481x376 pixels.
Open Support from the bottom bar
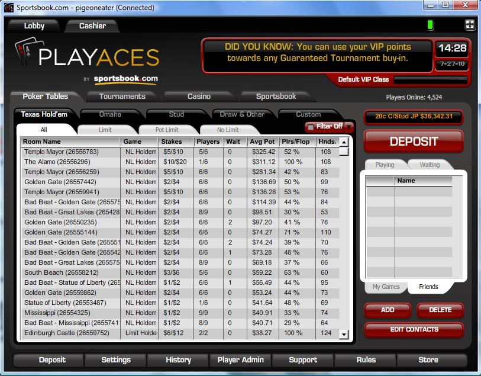303,360
